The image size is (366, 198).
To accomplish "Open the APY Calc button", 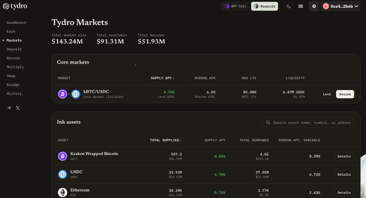I will (235, 6).
